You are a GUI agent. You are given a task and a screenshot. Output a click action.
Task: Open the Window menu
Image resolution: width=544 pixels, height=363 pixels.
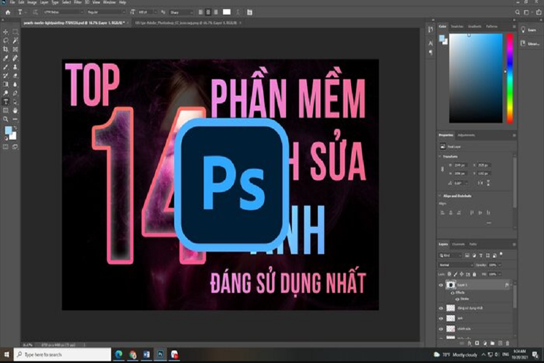(109, 2)
